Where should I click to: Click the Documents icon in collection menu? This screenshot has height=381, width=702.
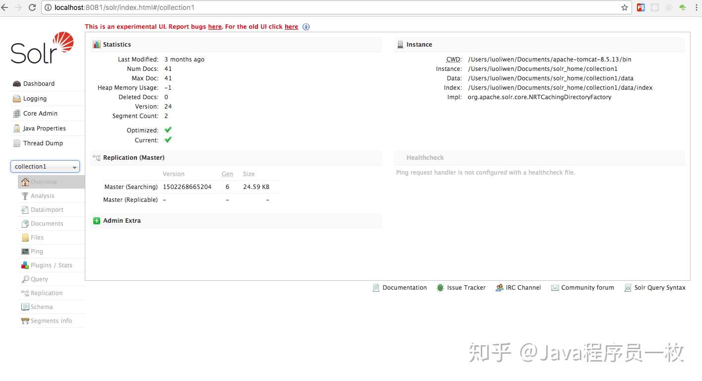coord(25,224)
